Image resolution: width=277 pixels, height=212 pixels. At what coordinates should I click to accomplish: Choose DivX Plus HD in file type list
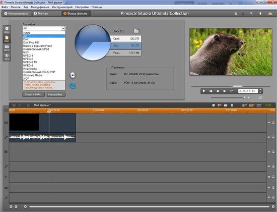coord(44,42)
